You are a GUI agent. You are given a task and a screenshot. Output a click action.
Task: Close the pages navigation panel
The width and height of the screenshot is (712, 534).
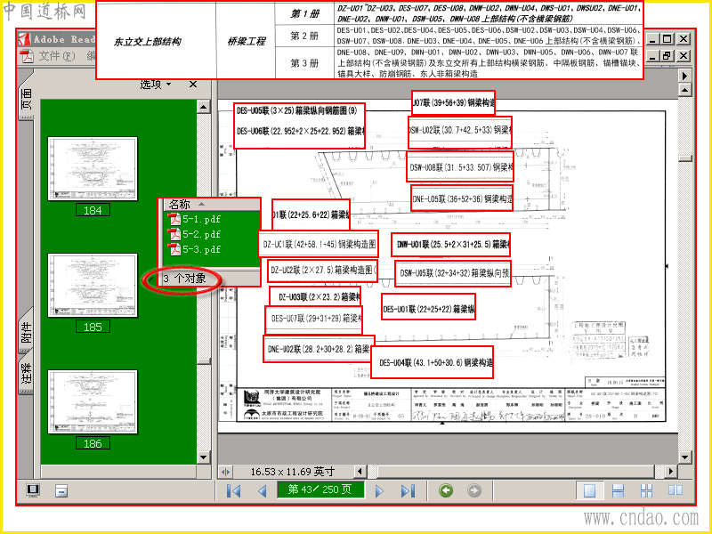[193, 84]
